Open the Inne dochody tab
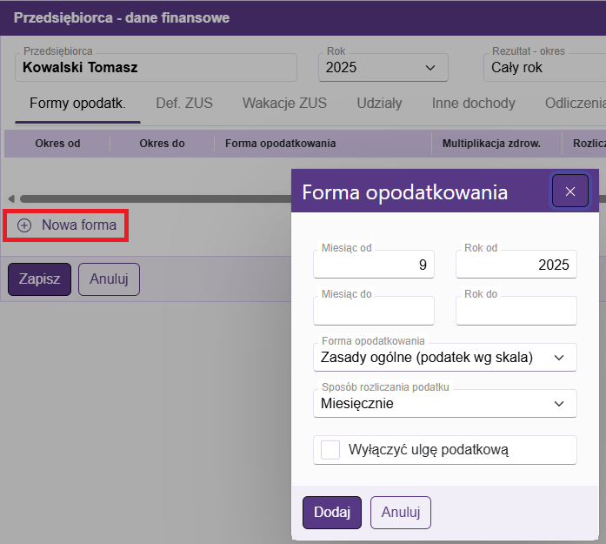This screenshot has height=544, width=606. (x=474, y=104)
